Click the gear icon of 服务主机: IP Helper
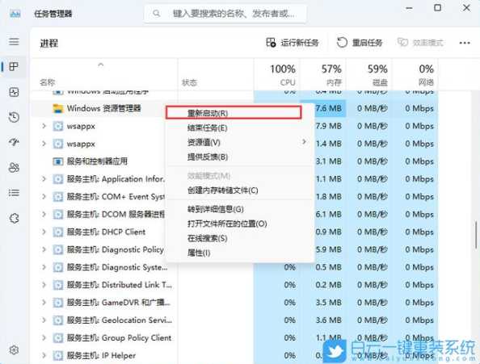The height and width of the screenshot is (364, 480). 58,355
